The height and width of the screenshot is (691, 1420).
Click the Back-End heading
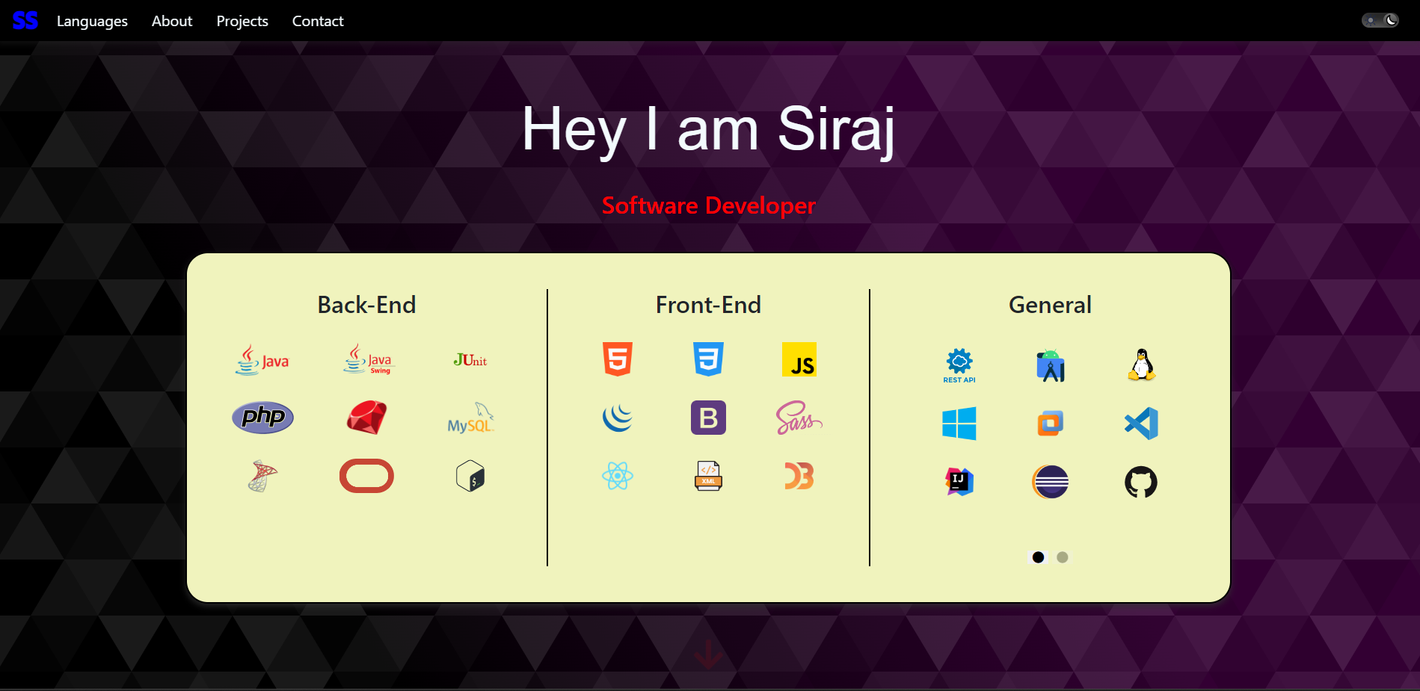coord(366,305)
